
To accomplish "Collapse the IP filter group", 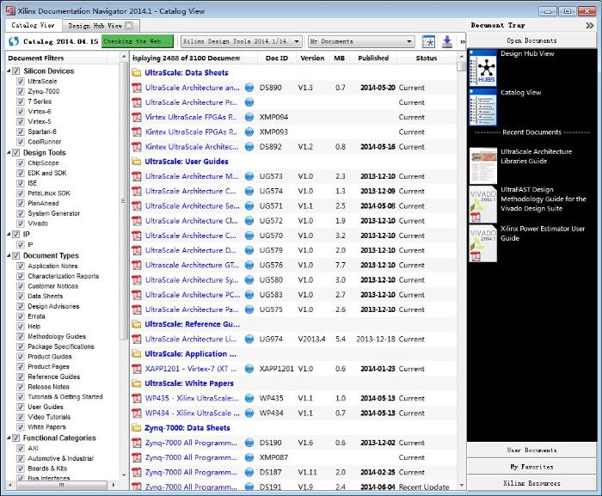I will [x=9, y=234].
